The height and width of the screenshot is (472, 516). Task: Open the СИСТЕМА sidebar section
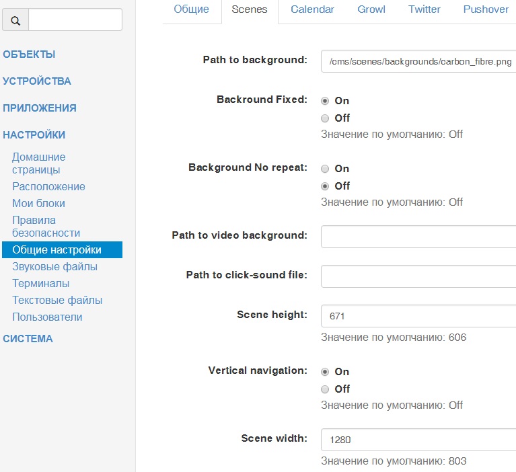coord(28,339)
